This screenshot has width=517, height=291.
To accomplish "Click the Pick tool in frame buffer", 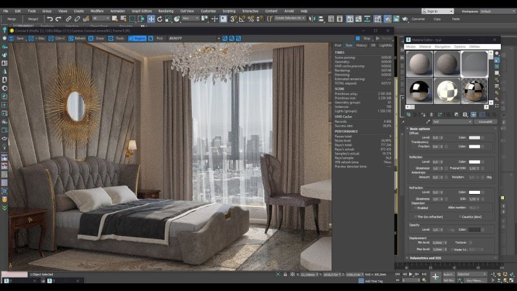I will [x=157, y=38].
